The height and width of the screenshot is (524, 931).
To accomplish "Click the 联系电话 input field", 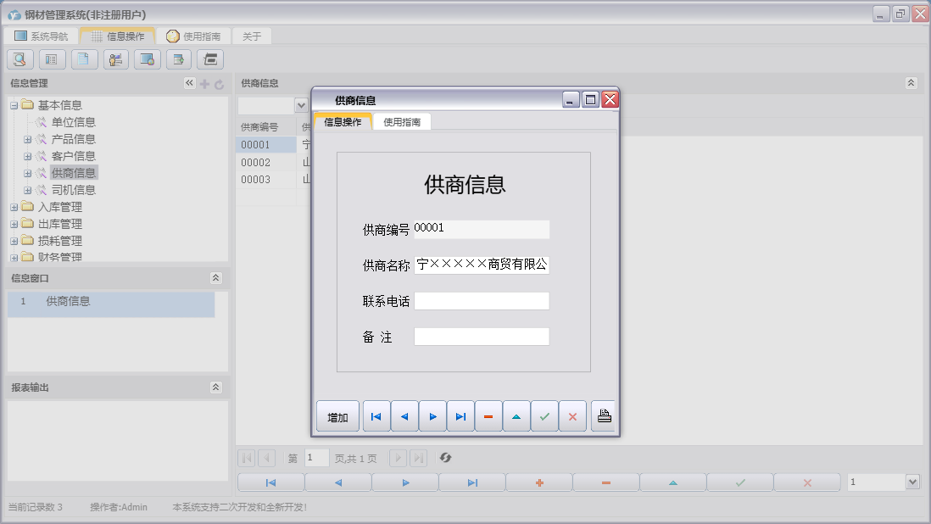I will tap(481, 300).
